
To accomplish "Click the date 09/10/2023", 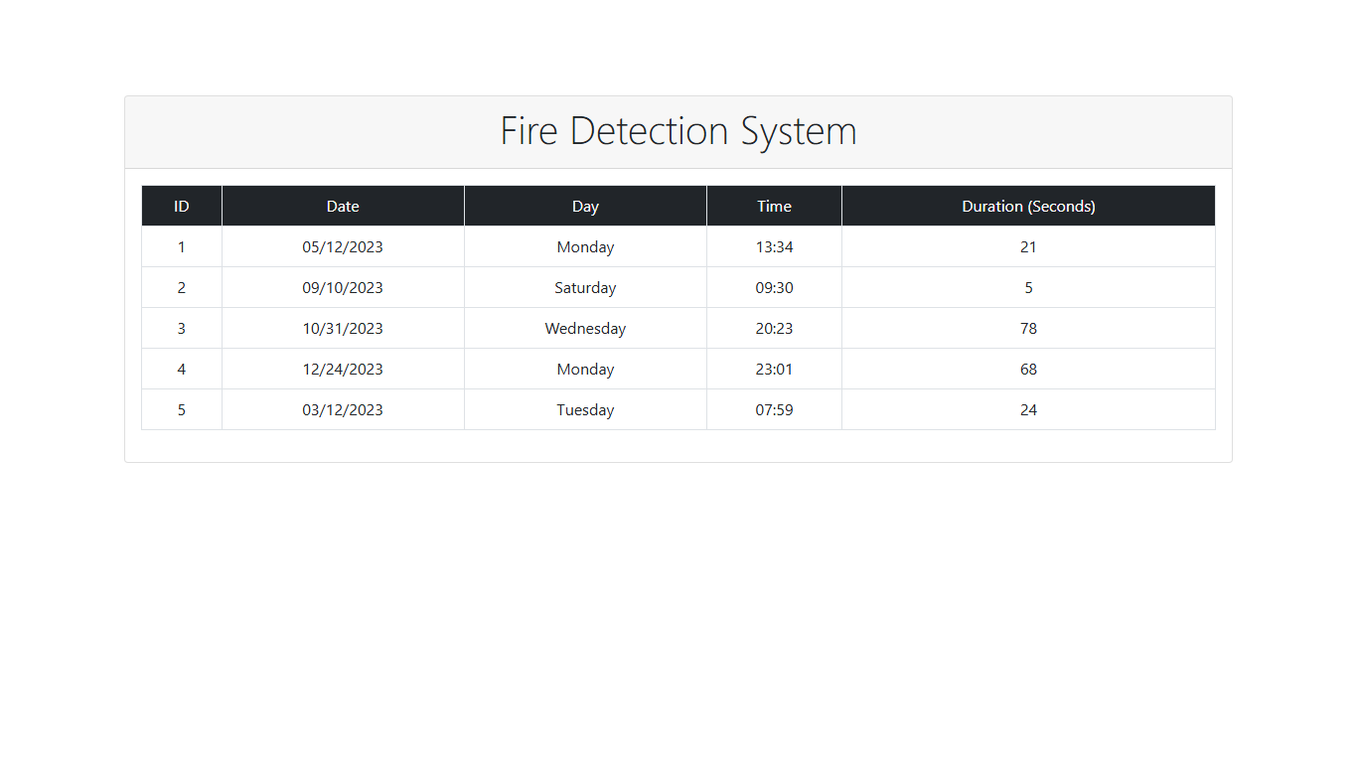I will [343, 287].
